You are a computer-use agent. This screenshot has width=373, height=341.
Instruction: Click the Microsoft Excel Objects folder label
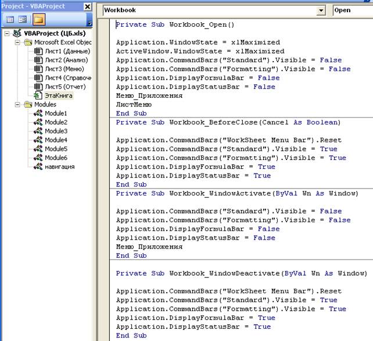[x=63, y=42]
